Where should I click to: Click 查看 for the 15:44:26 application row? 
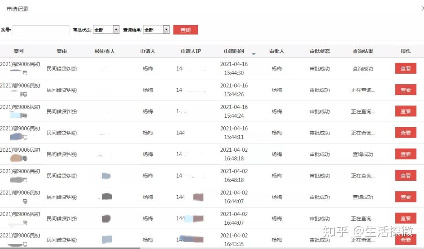(406, 90)
